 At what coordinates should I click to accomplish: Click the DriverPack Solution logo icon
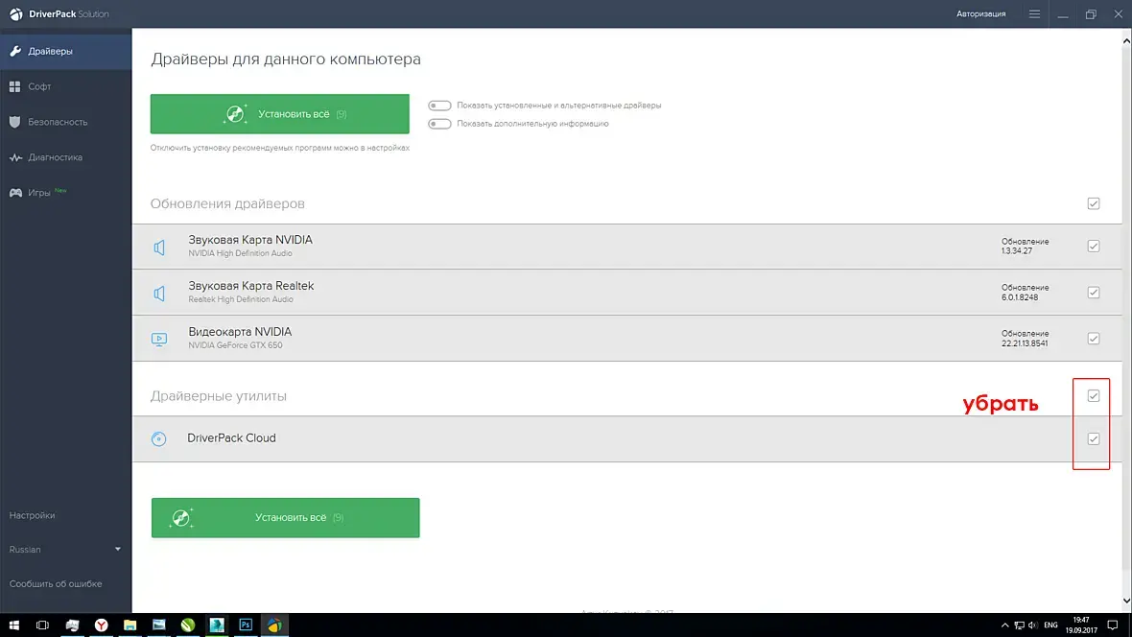click(x=15, y=13)
